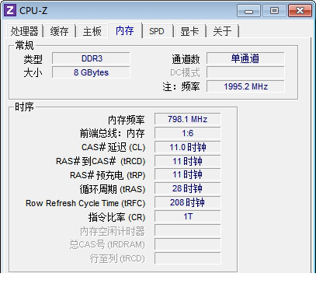This screenshot has width=316, height=284.
Task: Click the RAS# 预充电 (tRP) label
Action: point(108,175)
